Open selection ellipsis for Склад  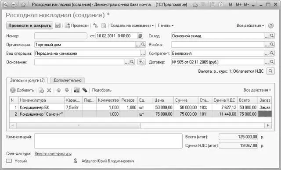(x=267, y=36)
